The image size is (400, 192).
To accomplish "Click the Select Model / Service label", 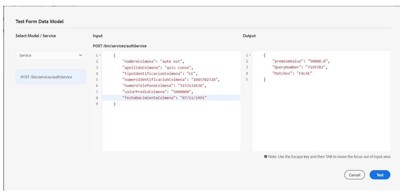I will pyautogui.click(x=36, y=36).
